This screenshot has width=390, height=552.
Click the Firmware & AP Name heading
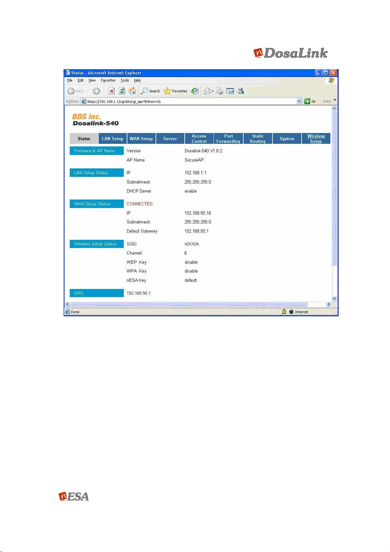tap(97, 151)
